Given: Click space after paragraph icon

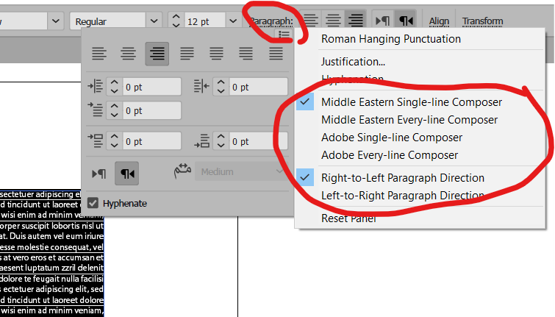Looking at the screenshot, I should click(201, 141).
